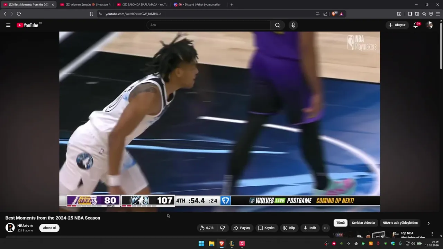
Task: Select the Seriden videolar chip
Action: [x=363, y=223]
